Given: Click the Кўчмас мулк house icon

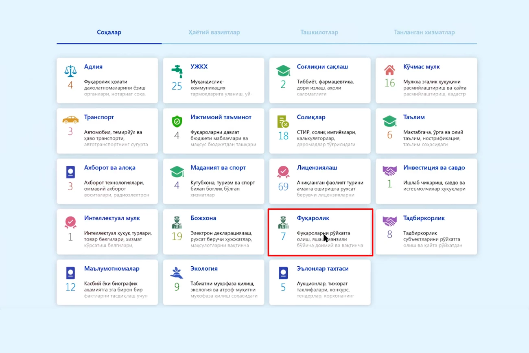Looking at the screenshot, I should [x=390, y=70].
